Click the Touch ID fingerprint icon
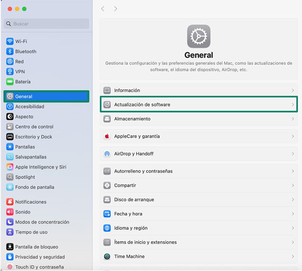 10,267
